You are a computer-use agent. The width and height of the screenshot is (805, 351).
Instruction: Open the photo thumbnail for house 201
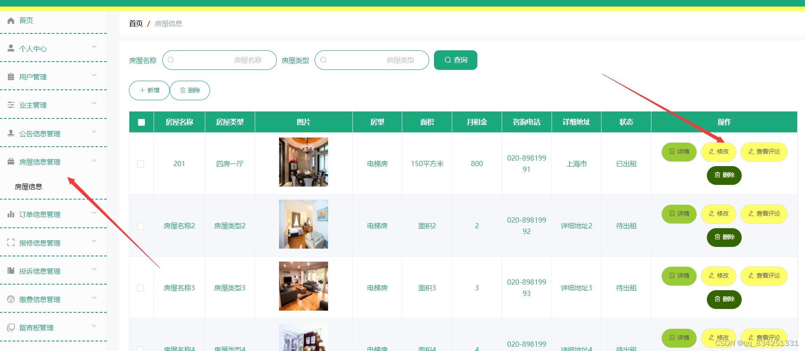[x=303, y=162]
